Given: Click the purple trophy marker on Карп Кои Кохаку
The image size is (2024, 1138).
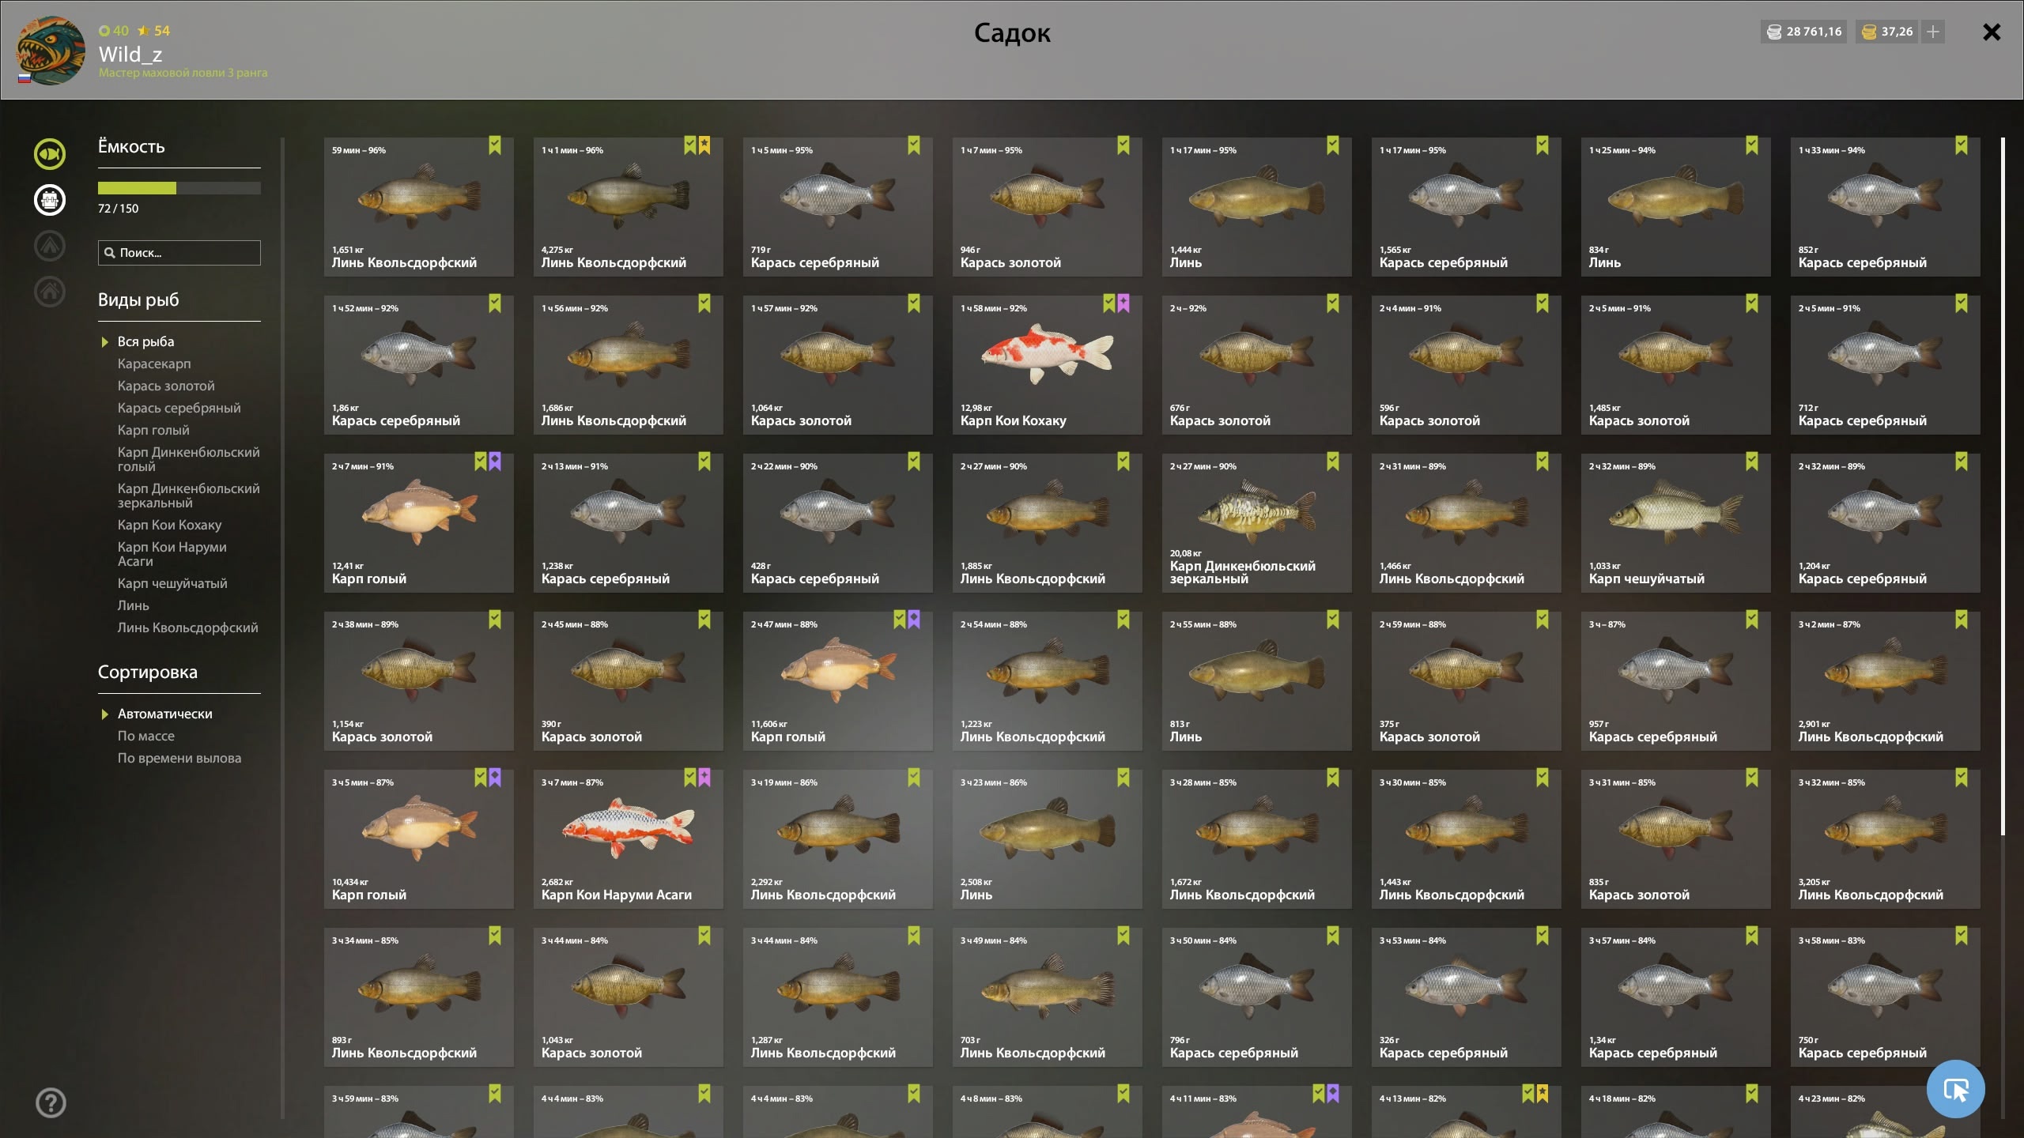Looking at the screenshot, I should [1123, 303].
